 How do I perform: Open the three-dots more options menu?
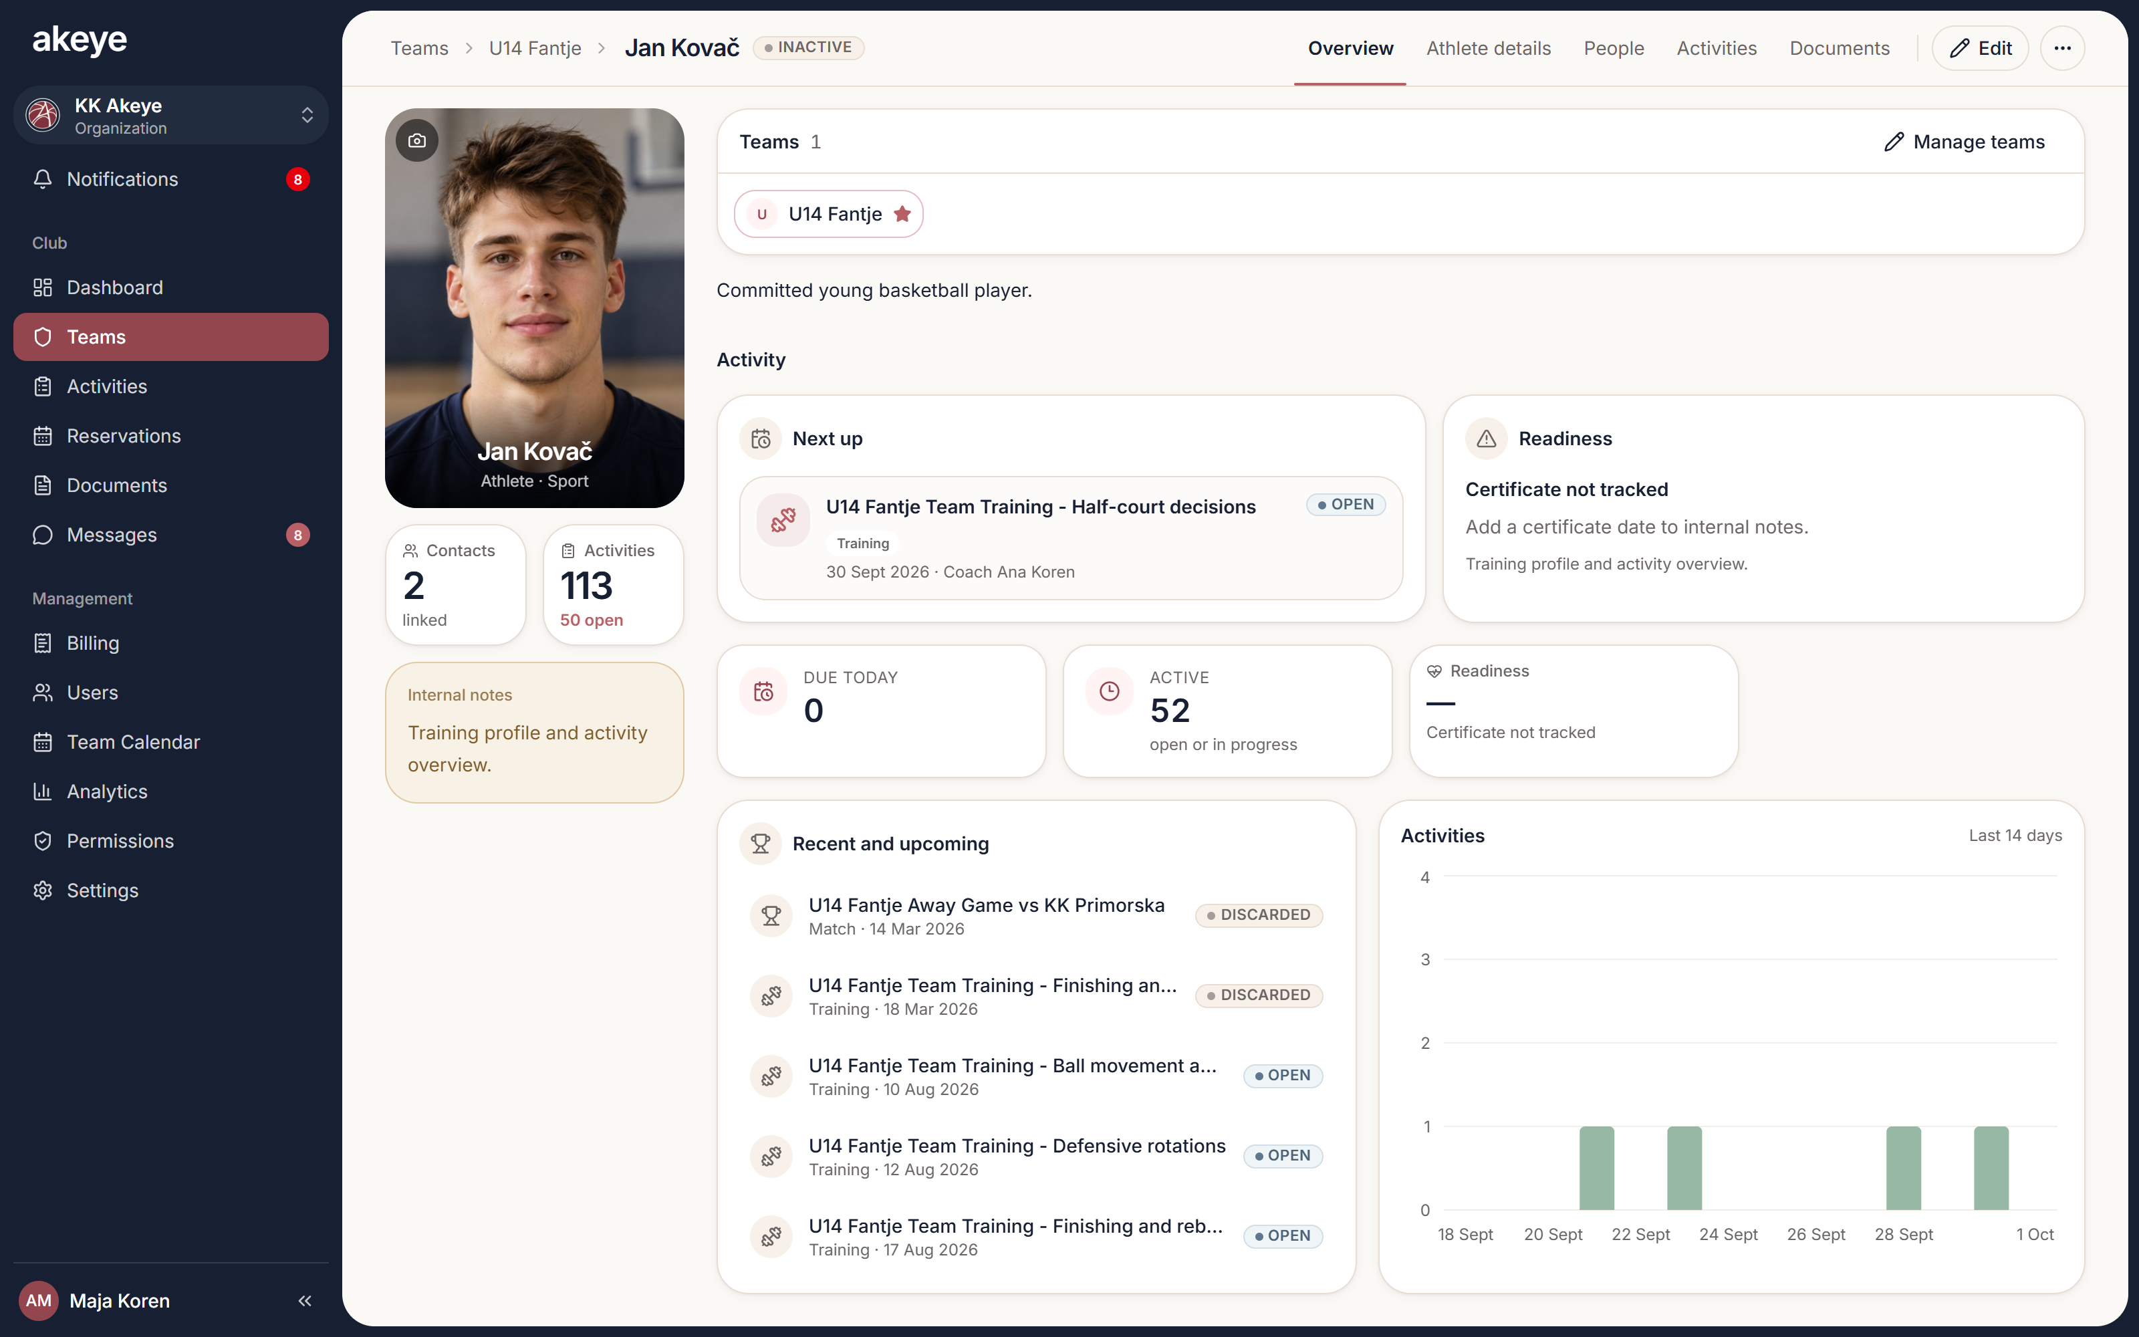(x=2062, y=49)
